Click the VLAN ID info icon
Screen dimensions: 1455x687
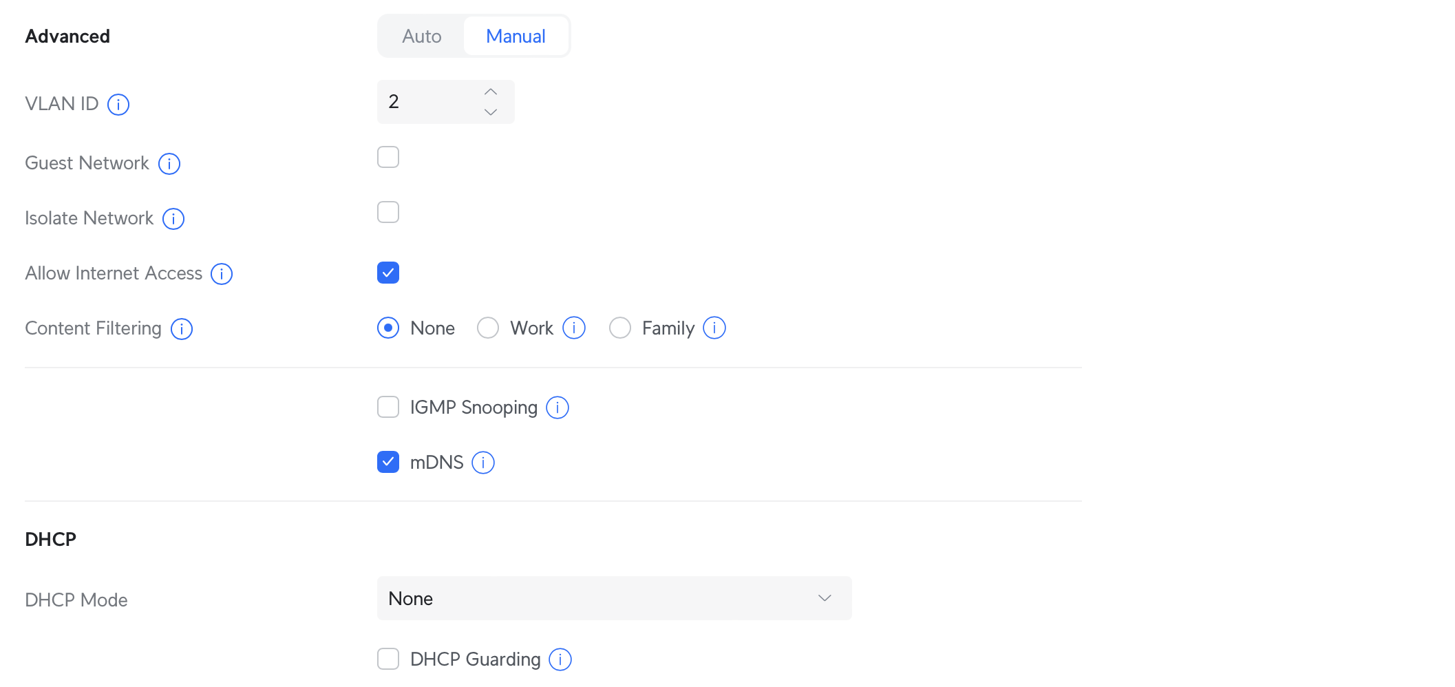(118, 105)
